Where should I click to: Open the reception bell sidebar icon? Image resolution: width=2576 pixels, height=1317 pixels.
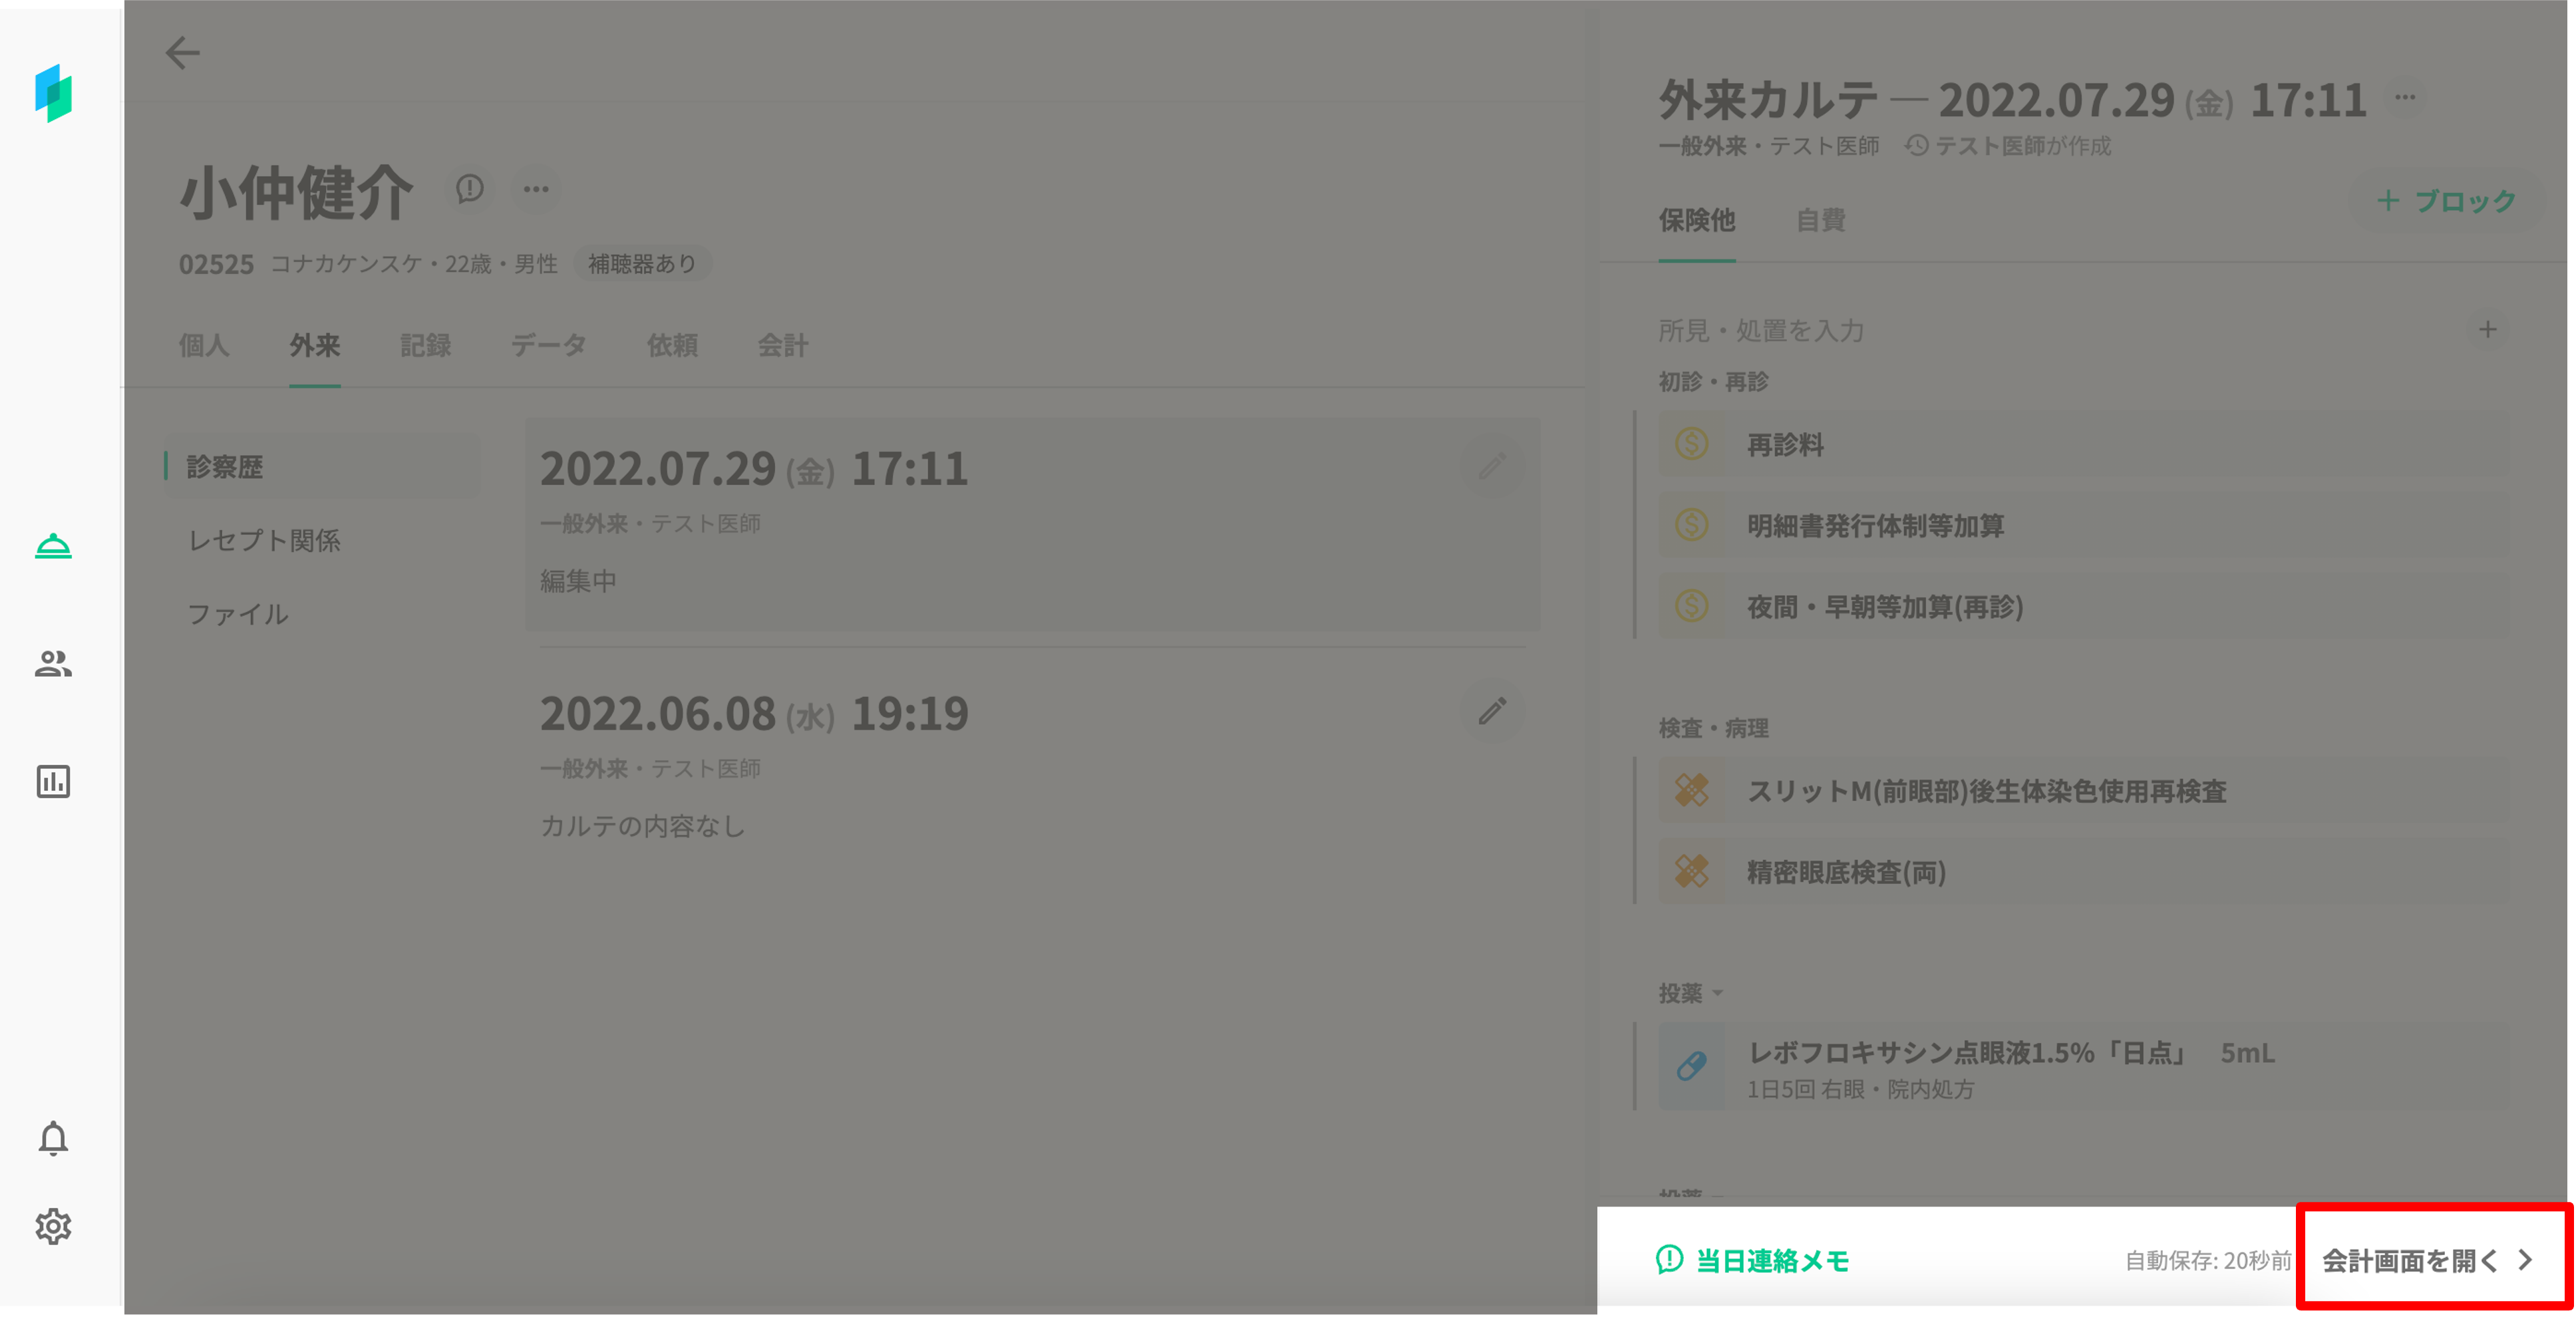[53, 546]
